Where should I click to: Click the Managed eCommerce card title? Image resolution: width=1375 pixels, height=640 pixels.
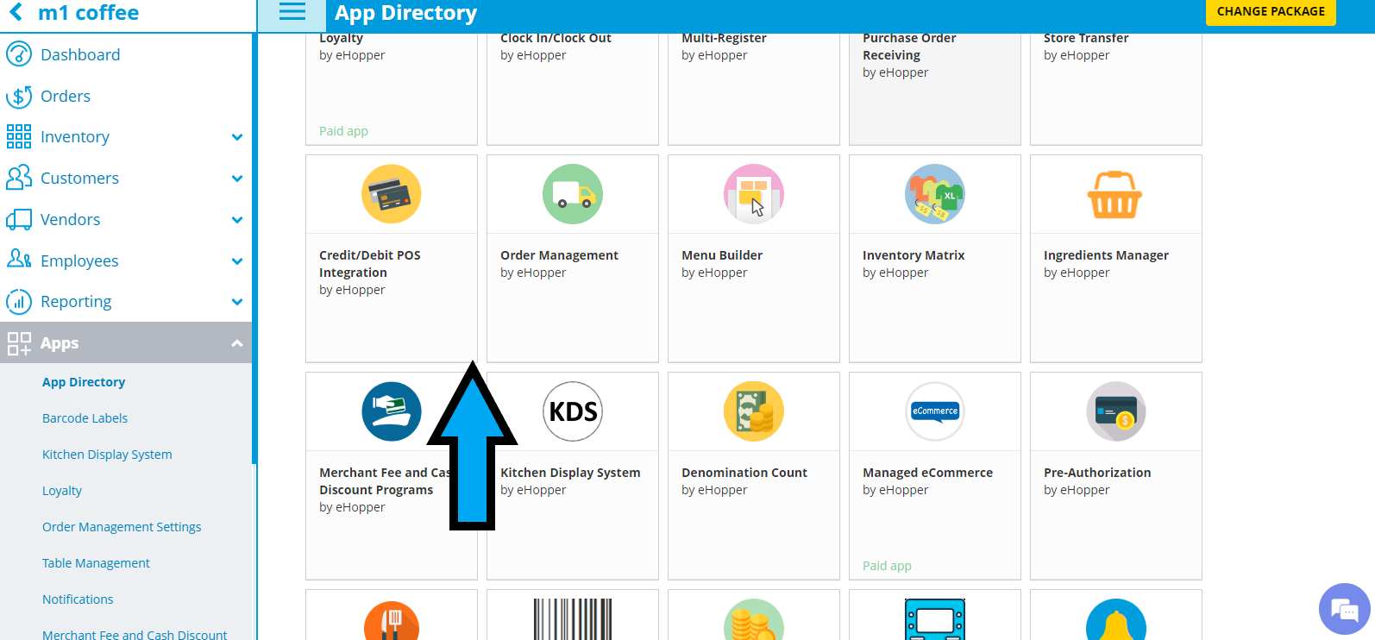[x=927, y=473]
